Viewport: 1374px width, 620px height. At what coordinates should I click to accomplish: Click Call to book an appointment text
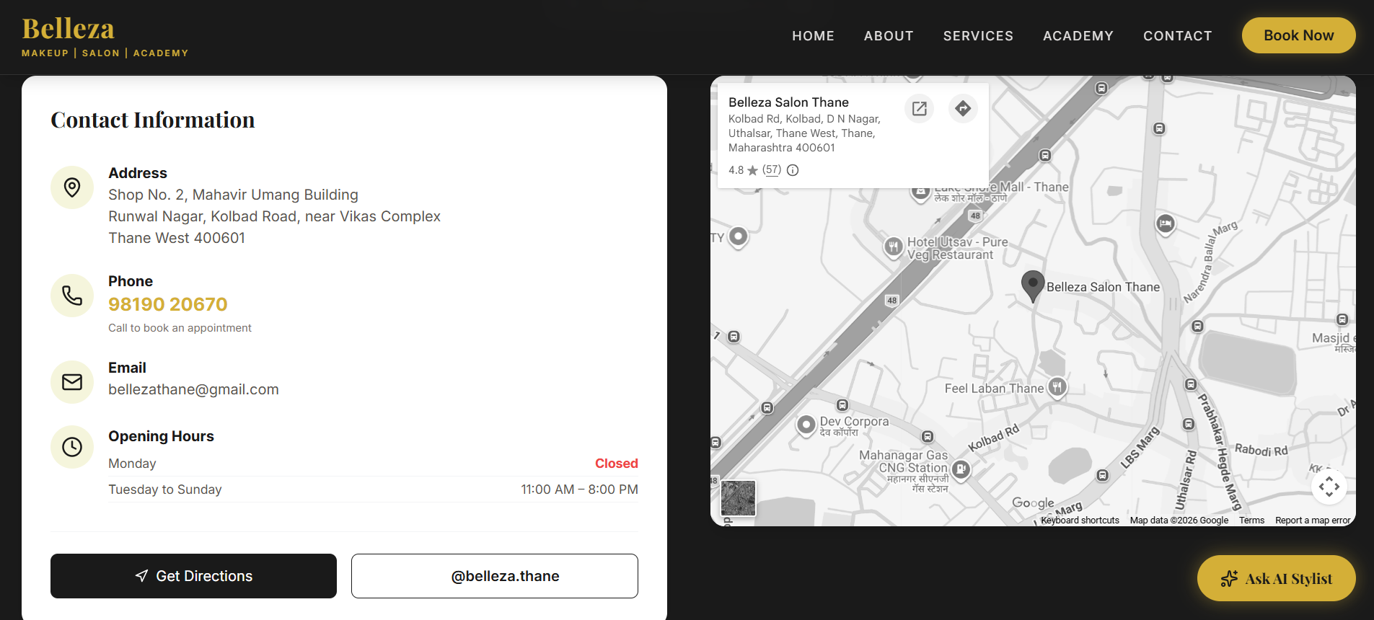[x=180, y=328]
